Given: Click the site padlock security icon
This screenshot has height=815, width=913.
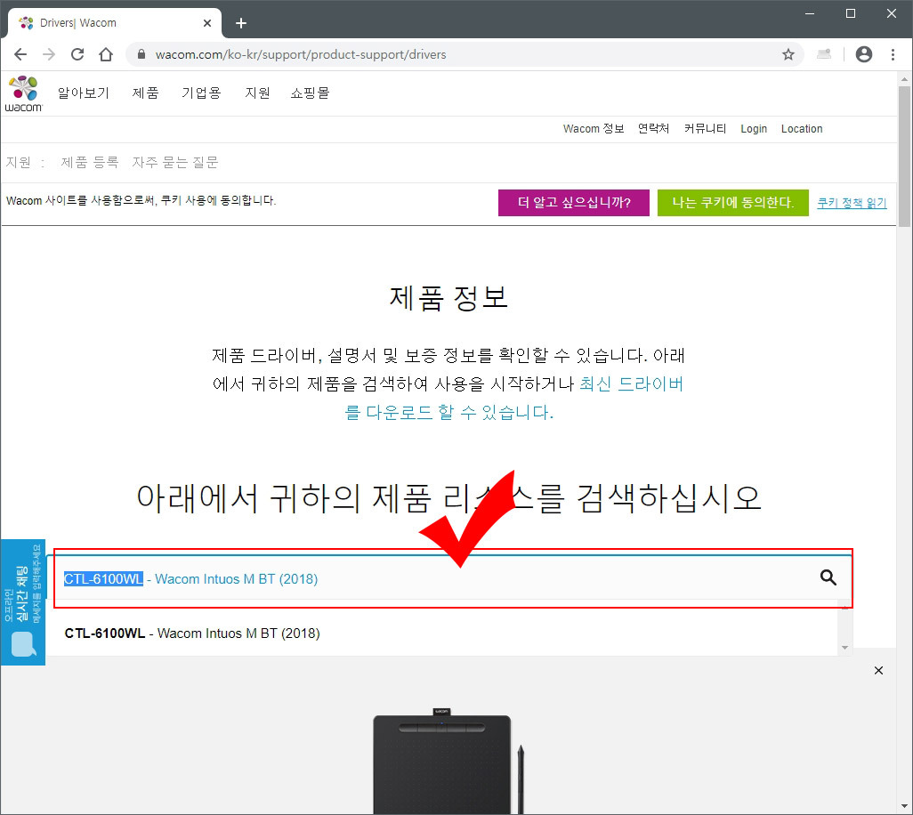Looking at the screenshot, I should 141,54.
